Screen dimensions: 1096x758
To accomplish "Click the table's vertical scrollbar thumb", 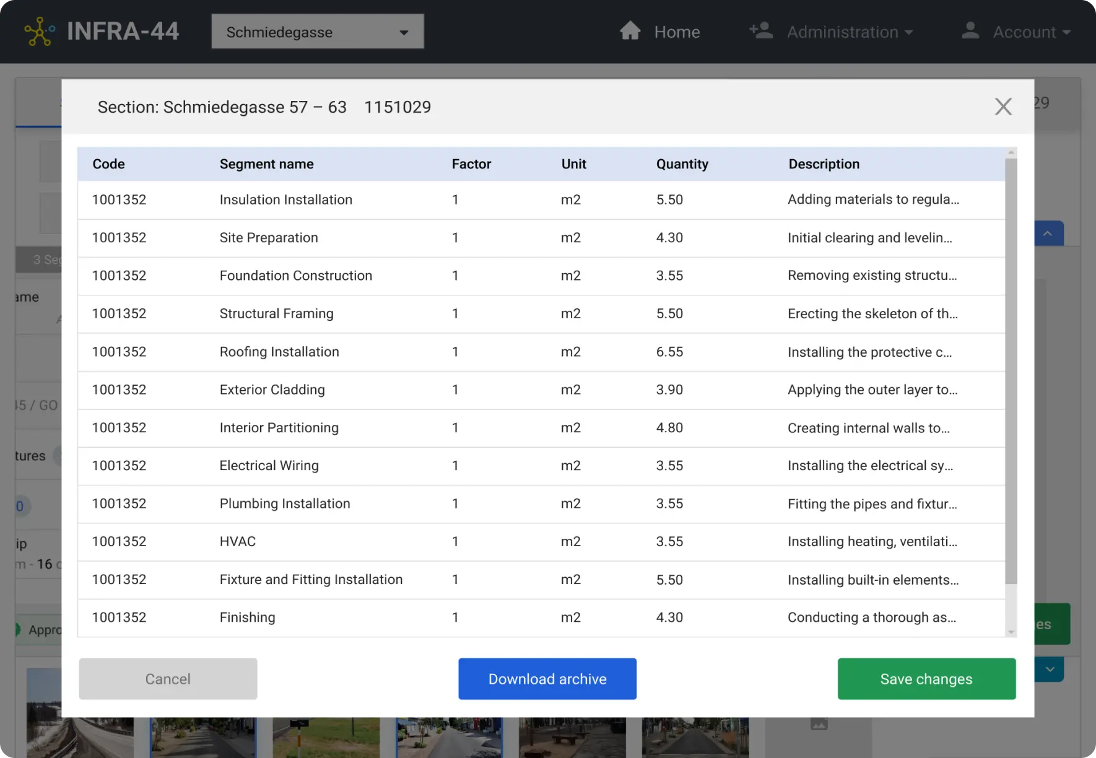I will click(x=1011, y=372).
